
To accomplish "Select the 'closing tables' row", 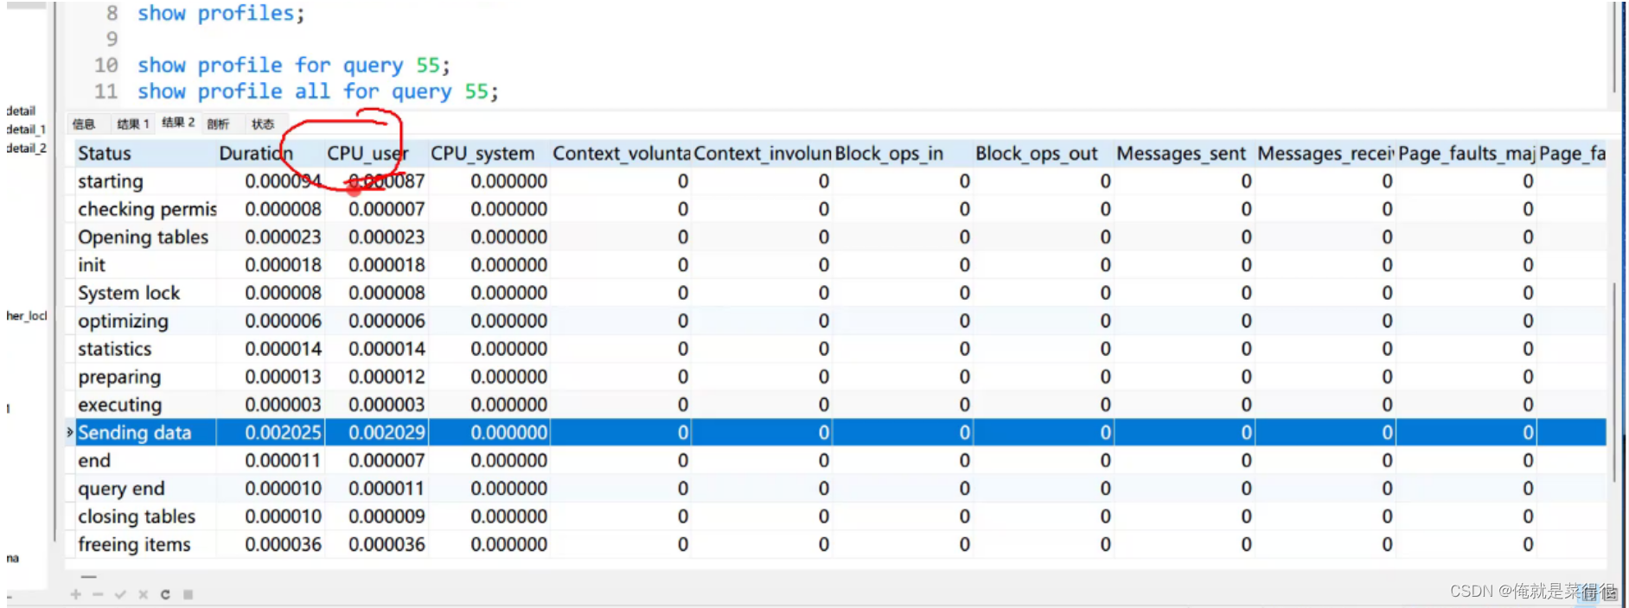I will coord(840,516).
